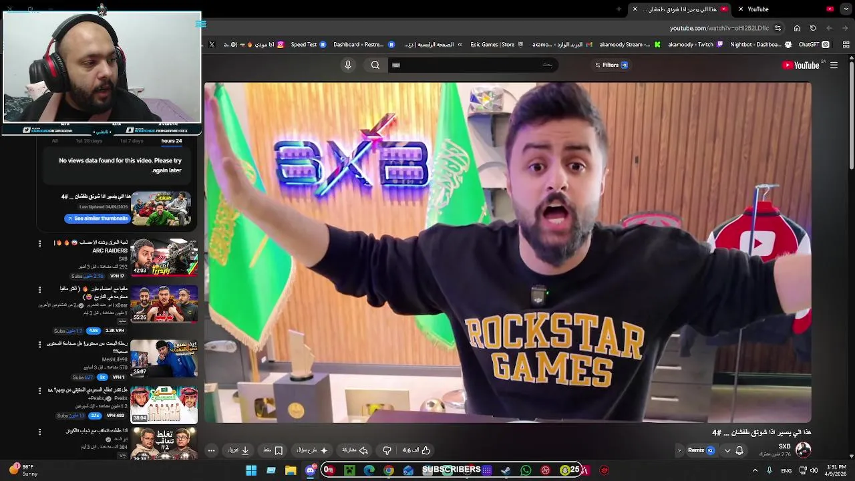Screen dimensions: 855x481
Task: Open Google Chrome from the taskbar
Action: (389, 470)
